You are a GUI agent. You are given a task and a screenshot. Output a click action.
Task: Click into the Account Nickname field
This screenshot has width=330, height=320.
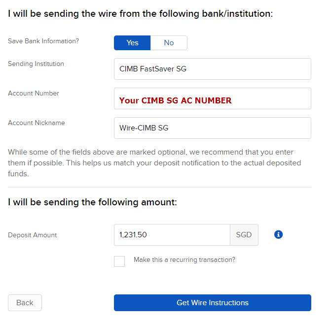(213, 128)
